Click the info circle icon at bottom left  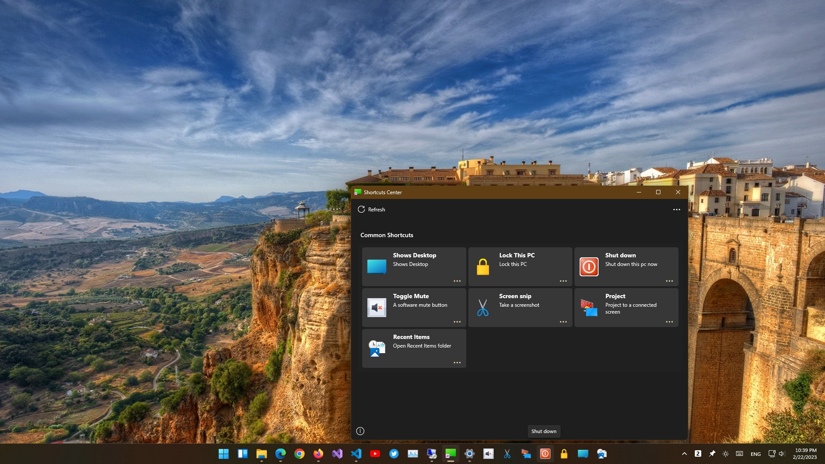click(360, 431)
